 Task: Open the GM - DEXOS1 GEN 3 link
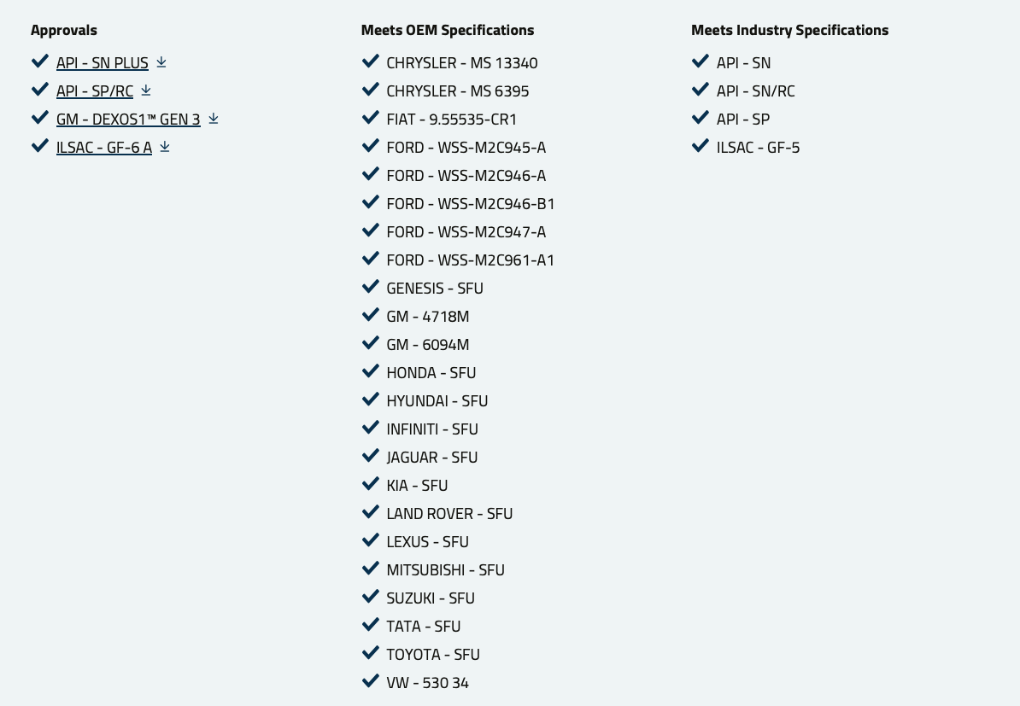click(x=128, y=120)
